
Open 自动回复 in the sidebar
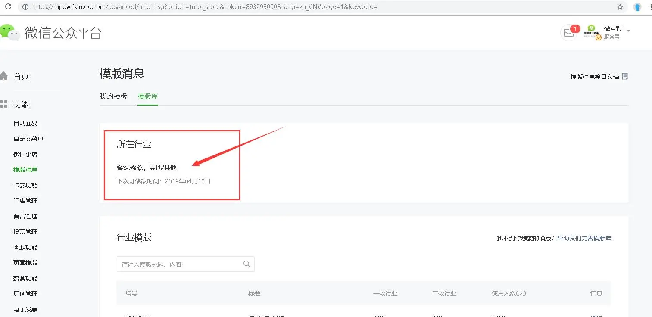click(25, 123)
